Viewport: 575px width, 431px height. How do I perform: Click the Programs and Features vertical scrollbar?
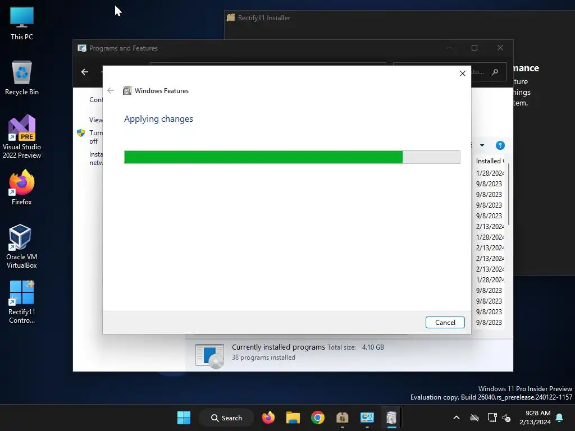coord(509,194)
